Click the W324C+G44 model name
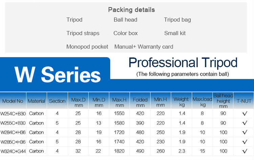254x160 pixels. tap(13, 152)
